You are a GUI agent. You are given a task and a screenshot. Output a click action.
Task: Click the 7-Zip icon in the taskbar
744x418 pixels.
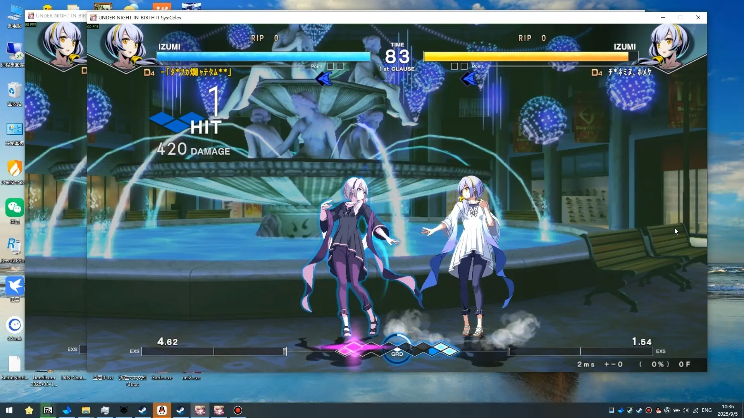coord(48,410)
